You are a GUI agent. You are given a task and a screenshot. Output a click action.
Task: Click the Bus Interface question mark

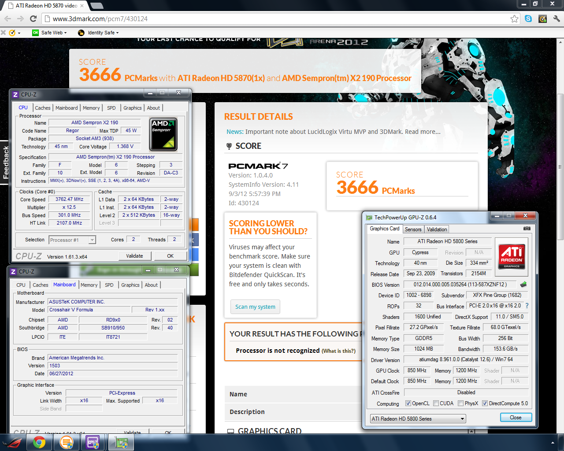pyautogui.click(x=527, y=306)
